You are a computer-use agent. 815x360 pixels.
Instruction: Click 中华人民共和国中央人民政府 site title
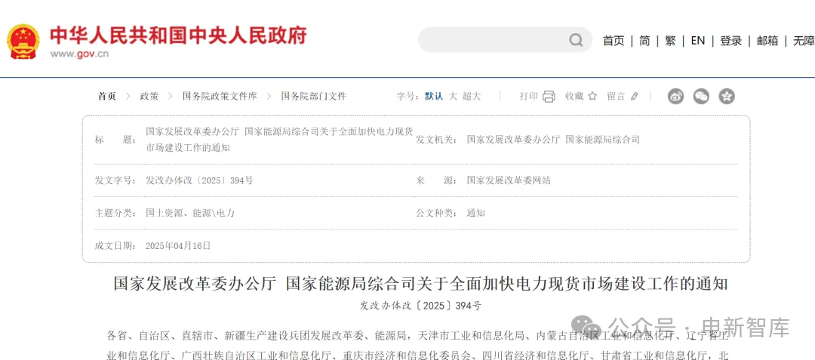[x=178, y=35]
